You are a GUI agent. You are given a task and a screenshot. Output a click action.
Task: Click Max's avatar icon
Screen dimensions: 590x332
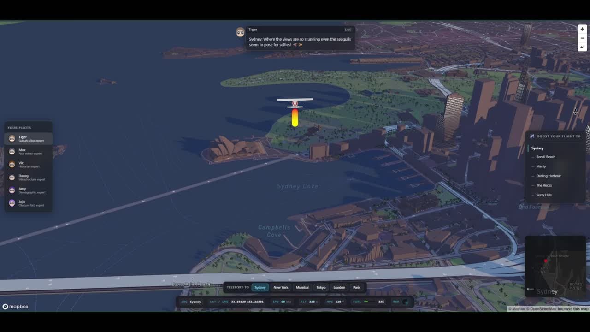[12, 151]
